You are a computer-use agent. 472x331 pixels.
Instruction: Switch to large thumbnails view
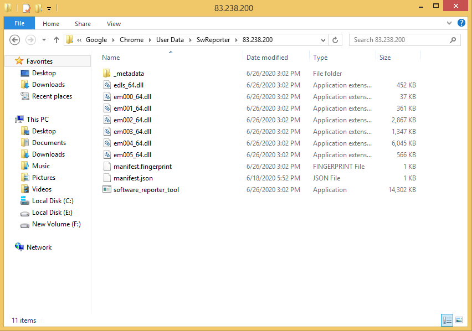point(460,320)
